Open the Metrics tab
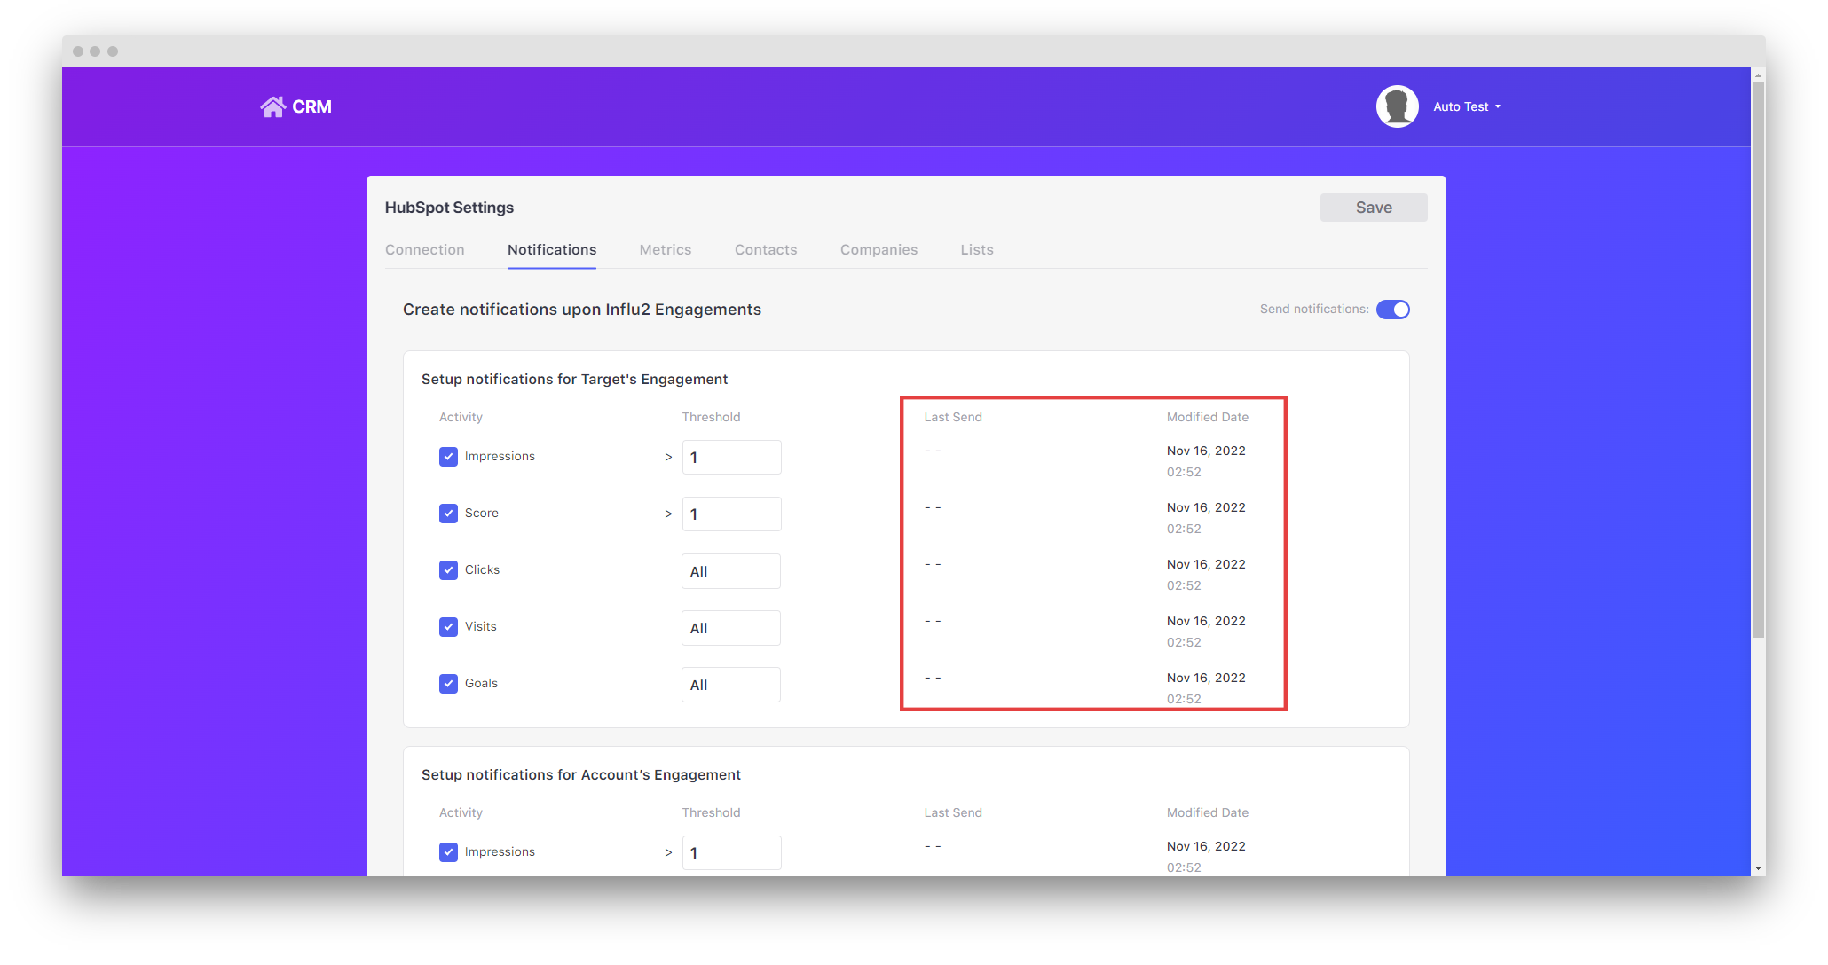1828x965 pixels. tap(666, 249)
